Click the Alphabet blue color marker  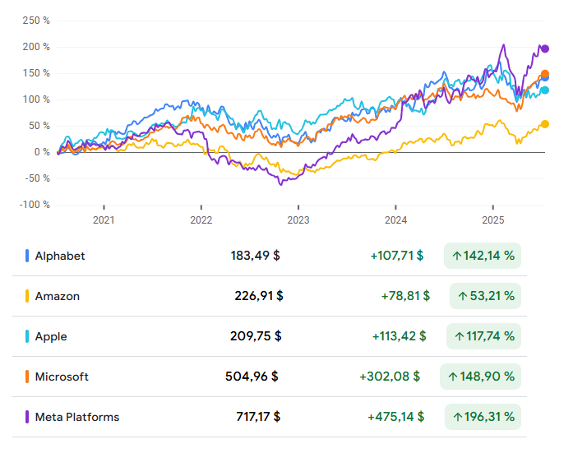[27, 256]
